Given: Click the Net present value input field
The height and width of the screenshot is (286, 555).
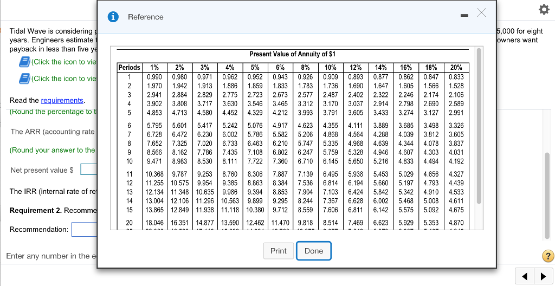Looking at the screenshot, I should tap(89, 170).
